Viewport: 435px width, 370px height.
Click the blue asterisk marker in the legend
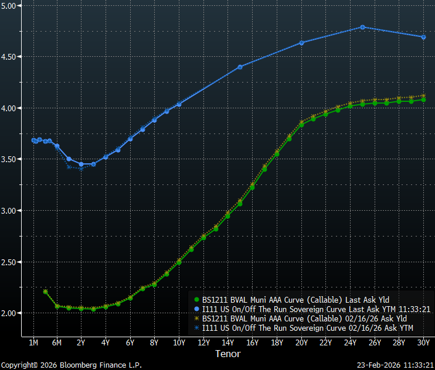point(196,328)
